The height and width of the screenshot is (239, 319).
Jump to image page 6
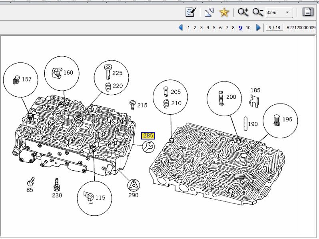coord(220,28)
